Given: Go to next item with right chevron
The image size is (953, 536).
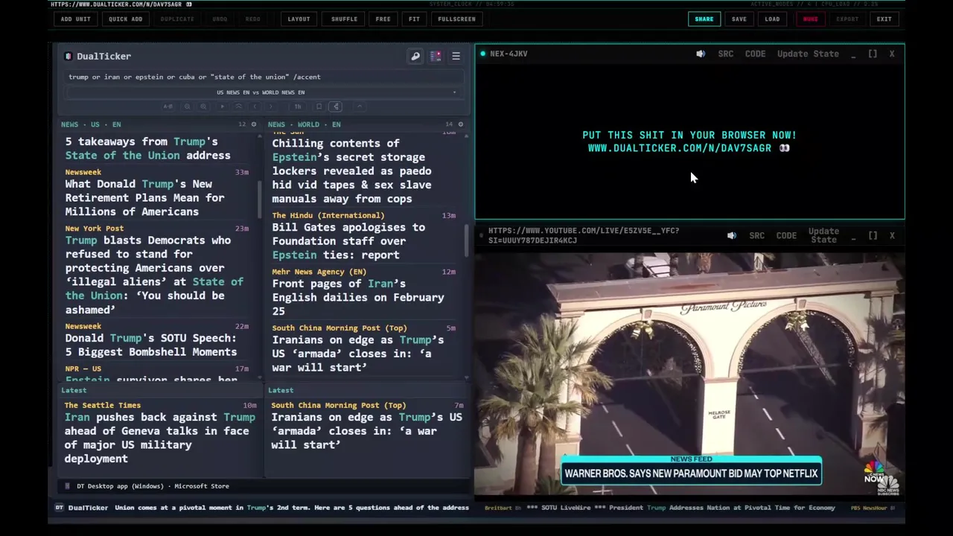Looking at the screenshot, I should click(271, 106).
